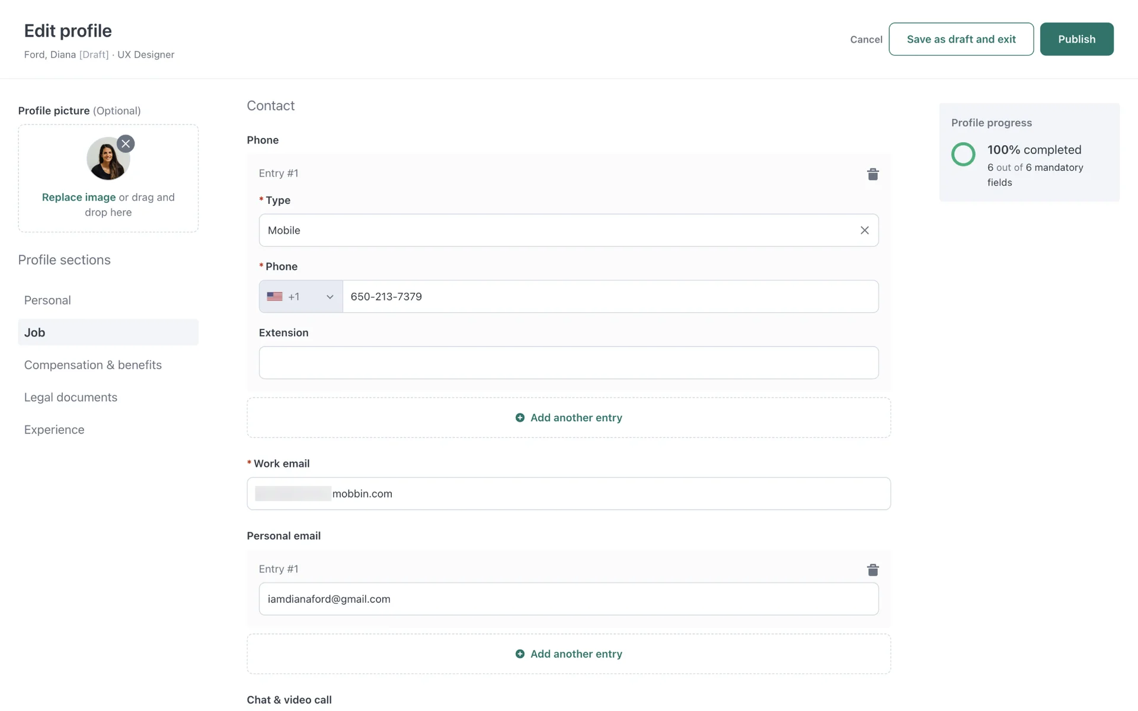Delete phone Entry #1 trash icon
The image size is (1138, 711).
(872, 174)
